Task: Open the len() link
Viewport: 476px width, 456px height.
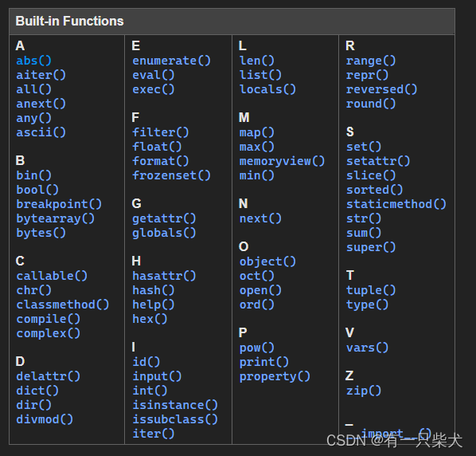Action: point(257,61)
